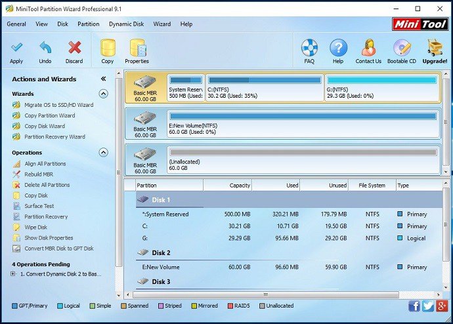Select the Disk 1 row in list
The height and width of the screenshot is (324, 453).
[x=289, y=199]
